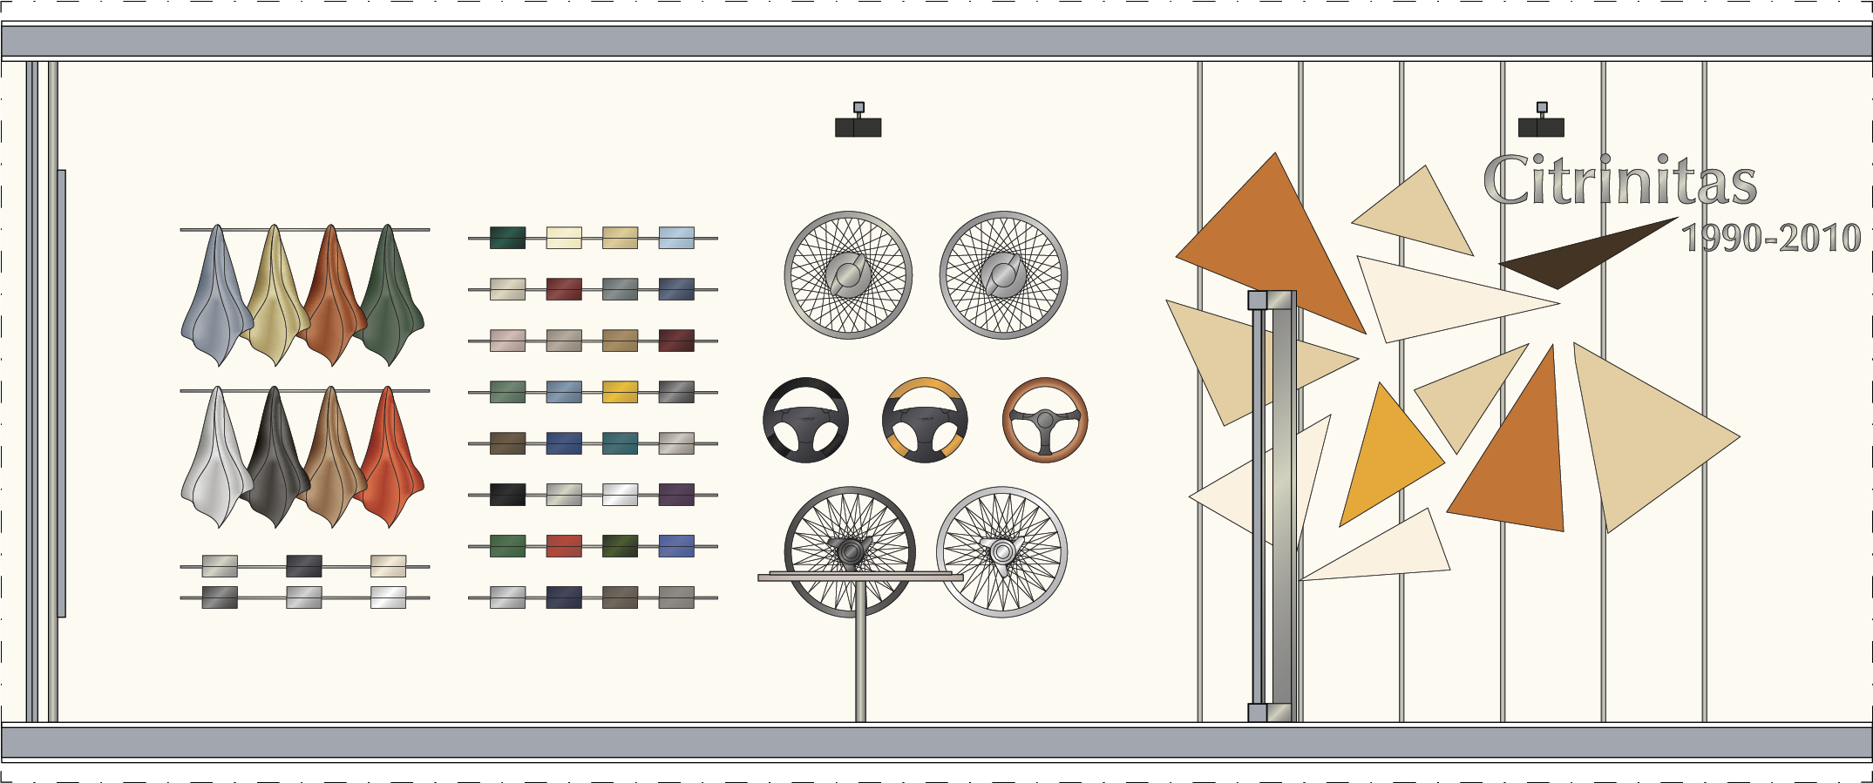The height and width of the screenshot is (783, 1873).
Task: Select the charcoal black hanging leather hide
Action: click(x=276, y=457)
